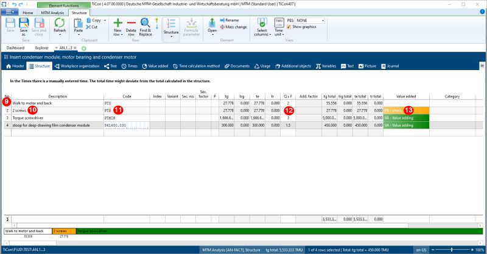Open Mass change
487x254 pixels.
[233, 27]
